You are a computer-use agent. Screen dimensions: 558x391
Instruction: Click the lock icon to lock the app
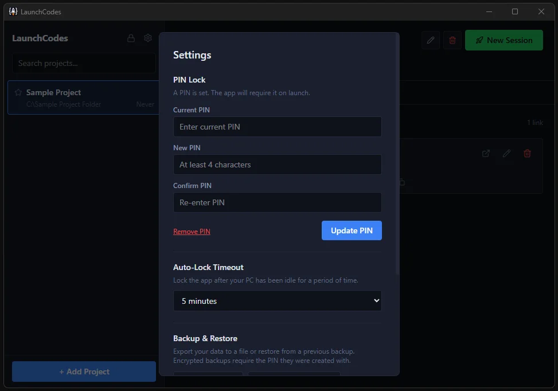(x=131, y=38)
